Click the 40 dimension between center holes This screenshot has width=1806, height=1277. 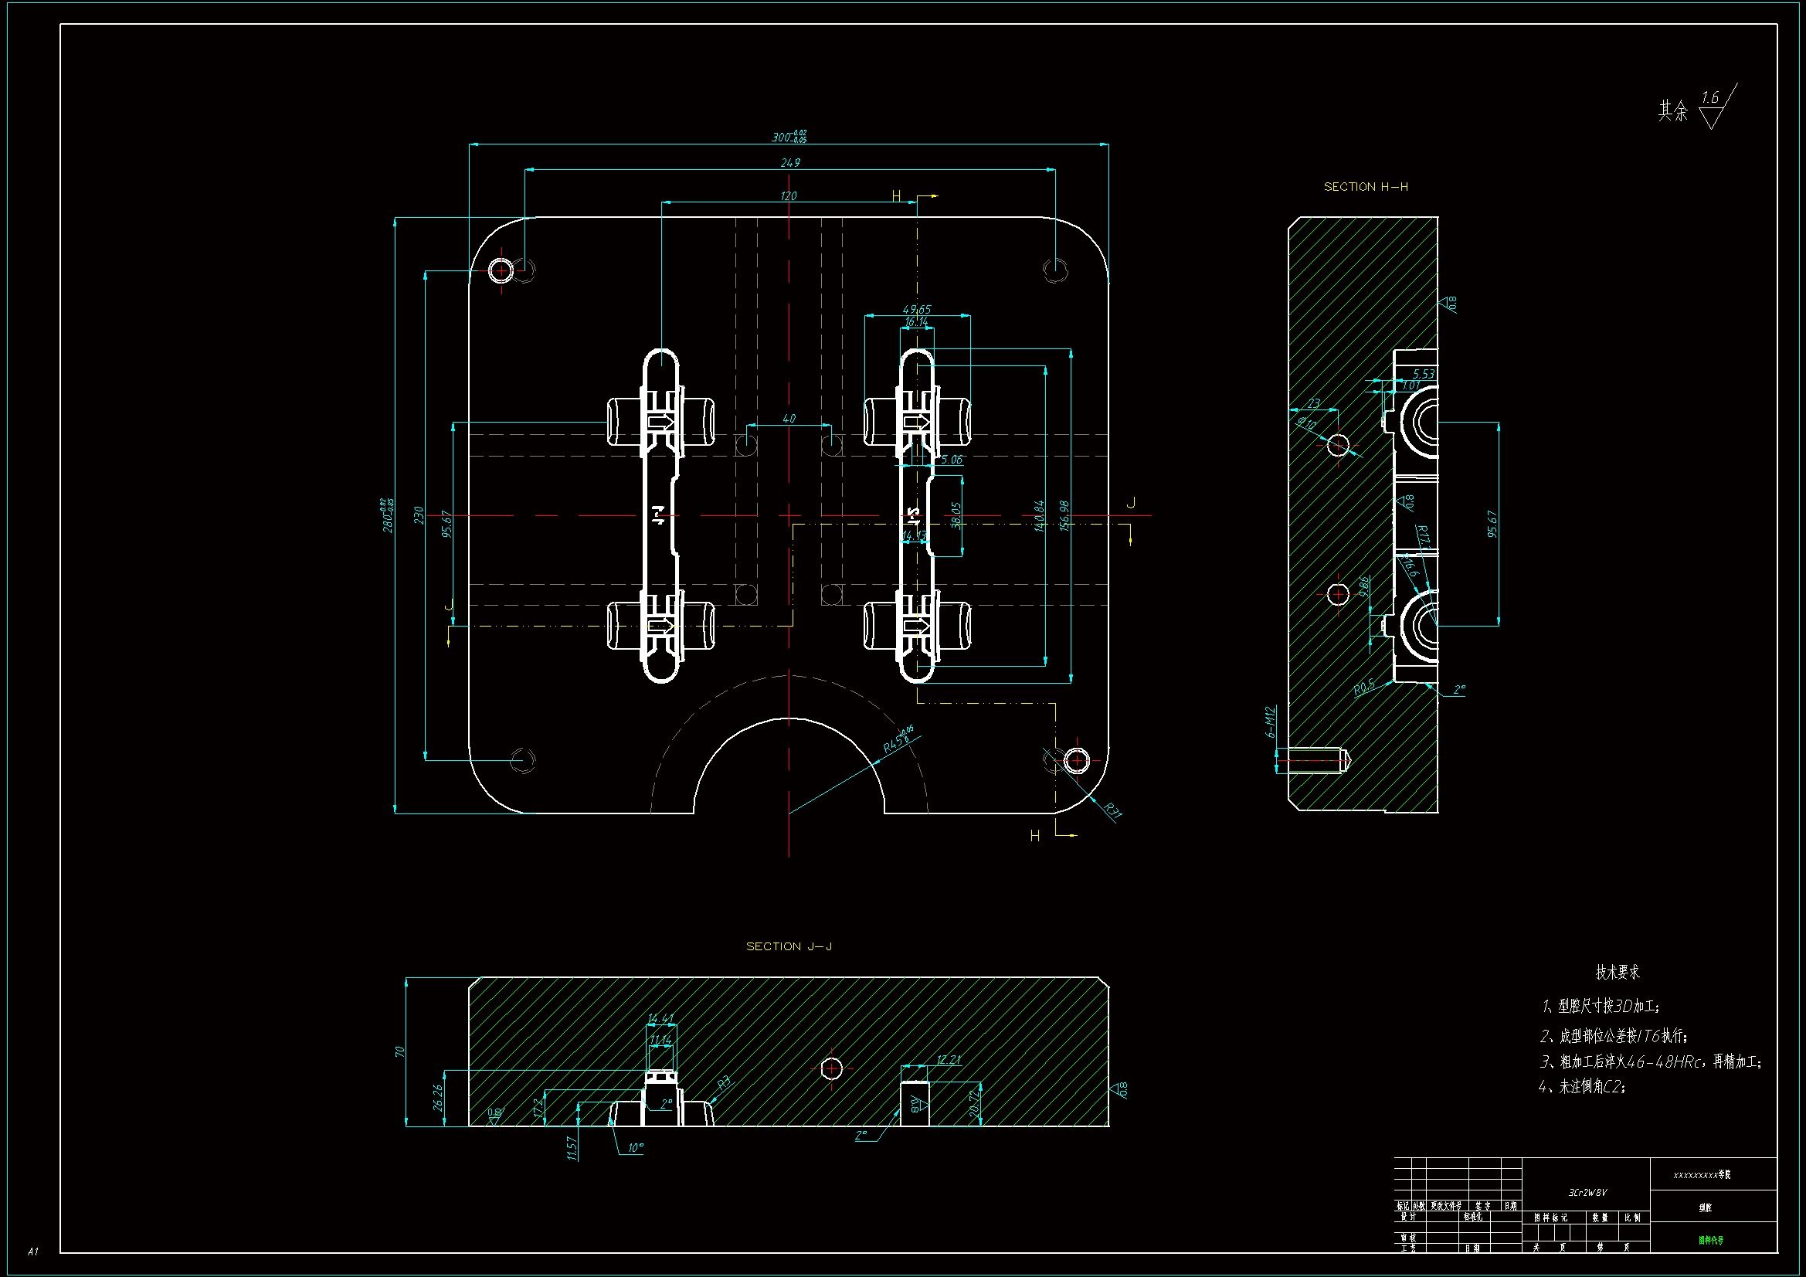pos(789,418)
